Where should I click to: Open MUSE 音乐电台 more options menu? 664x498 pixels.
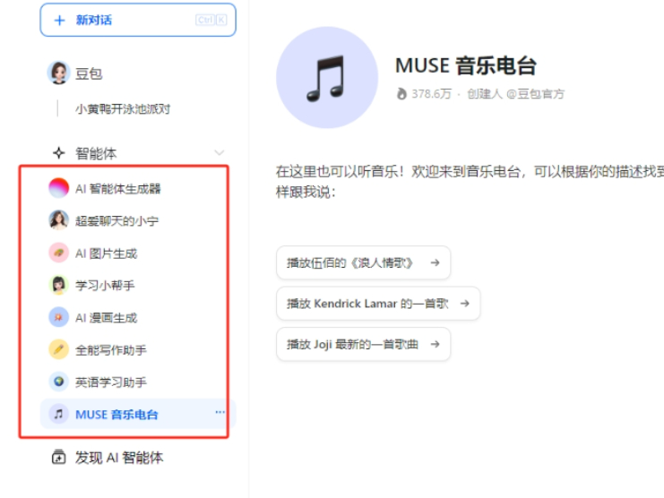[x=220, y=412]
